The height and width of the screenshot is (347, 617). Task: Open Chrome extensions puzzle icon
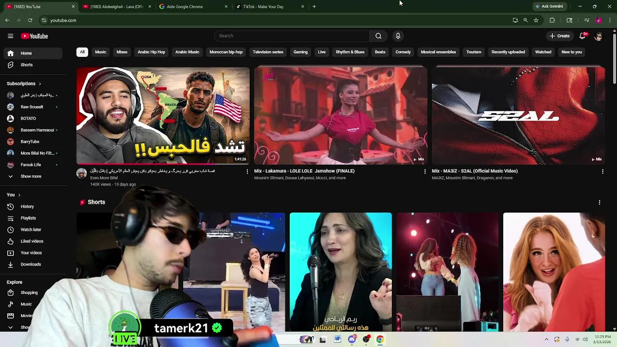pyautogui.click(x=552, y=20)
